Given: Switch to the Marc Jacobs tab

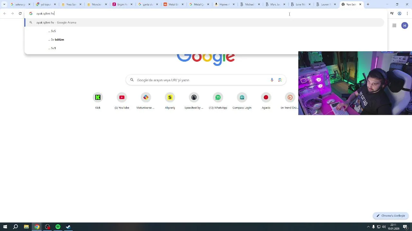Looking at the screenshot, I should tap(275, 4).
